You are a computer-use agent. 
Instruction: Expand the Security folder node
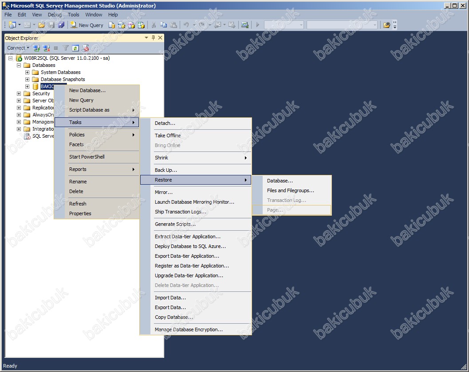click(x=19, y=93)
